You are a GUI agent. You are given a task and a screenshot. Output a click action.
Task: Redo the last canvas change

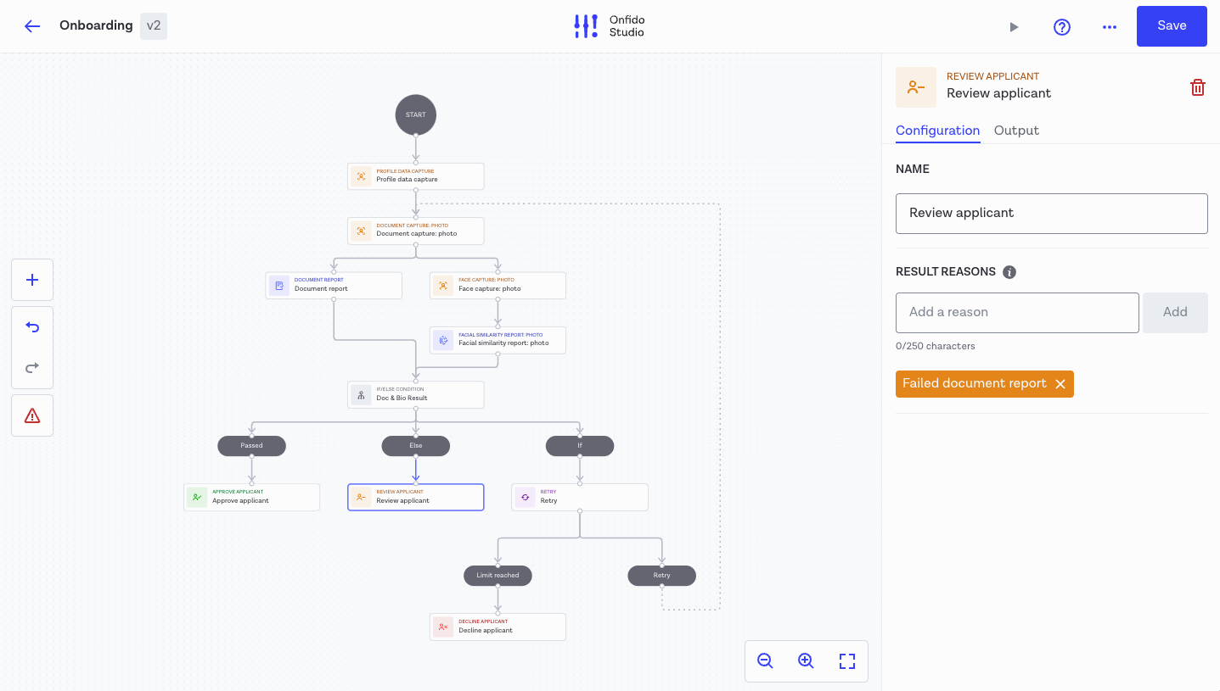pyautogui.click(x=32, y=367)
